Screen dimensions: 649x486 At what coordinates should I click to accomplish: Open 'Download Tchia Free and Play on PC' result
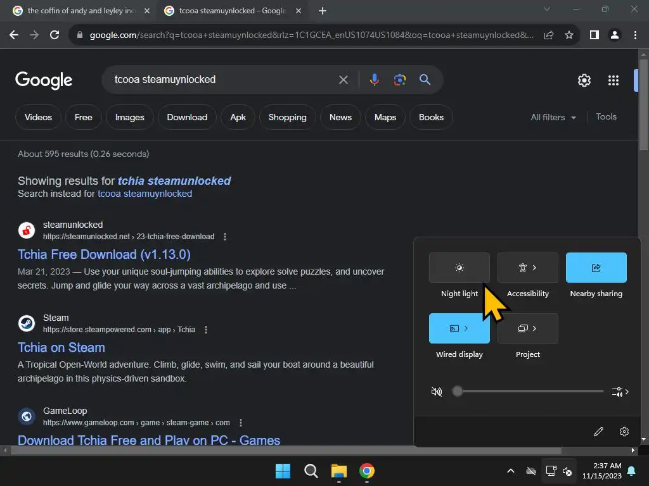149,440
